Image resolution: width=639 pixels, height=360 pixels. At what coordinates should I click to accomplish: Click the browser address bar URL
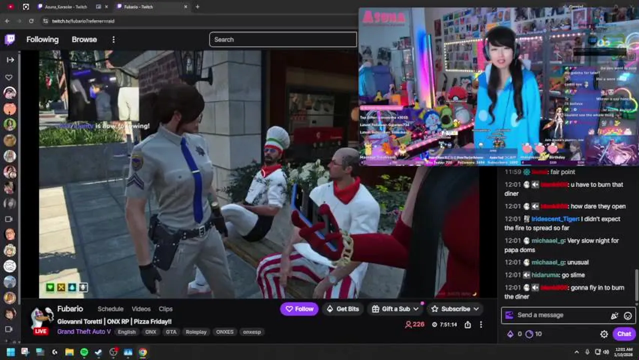[x=83, y=21]
